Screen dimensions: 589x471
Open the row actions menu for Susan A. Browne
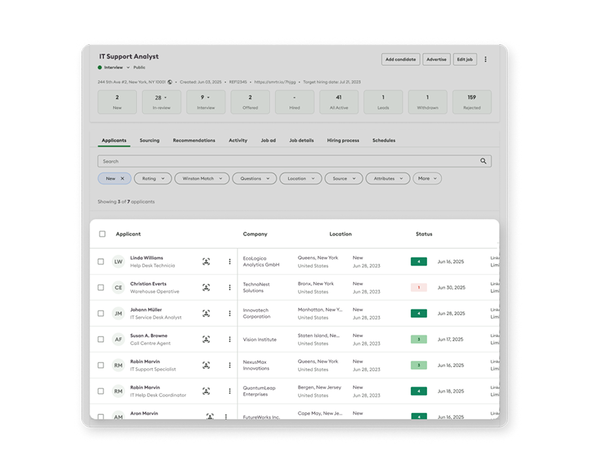230,339
